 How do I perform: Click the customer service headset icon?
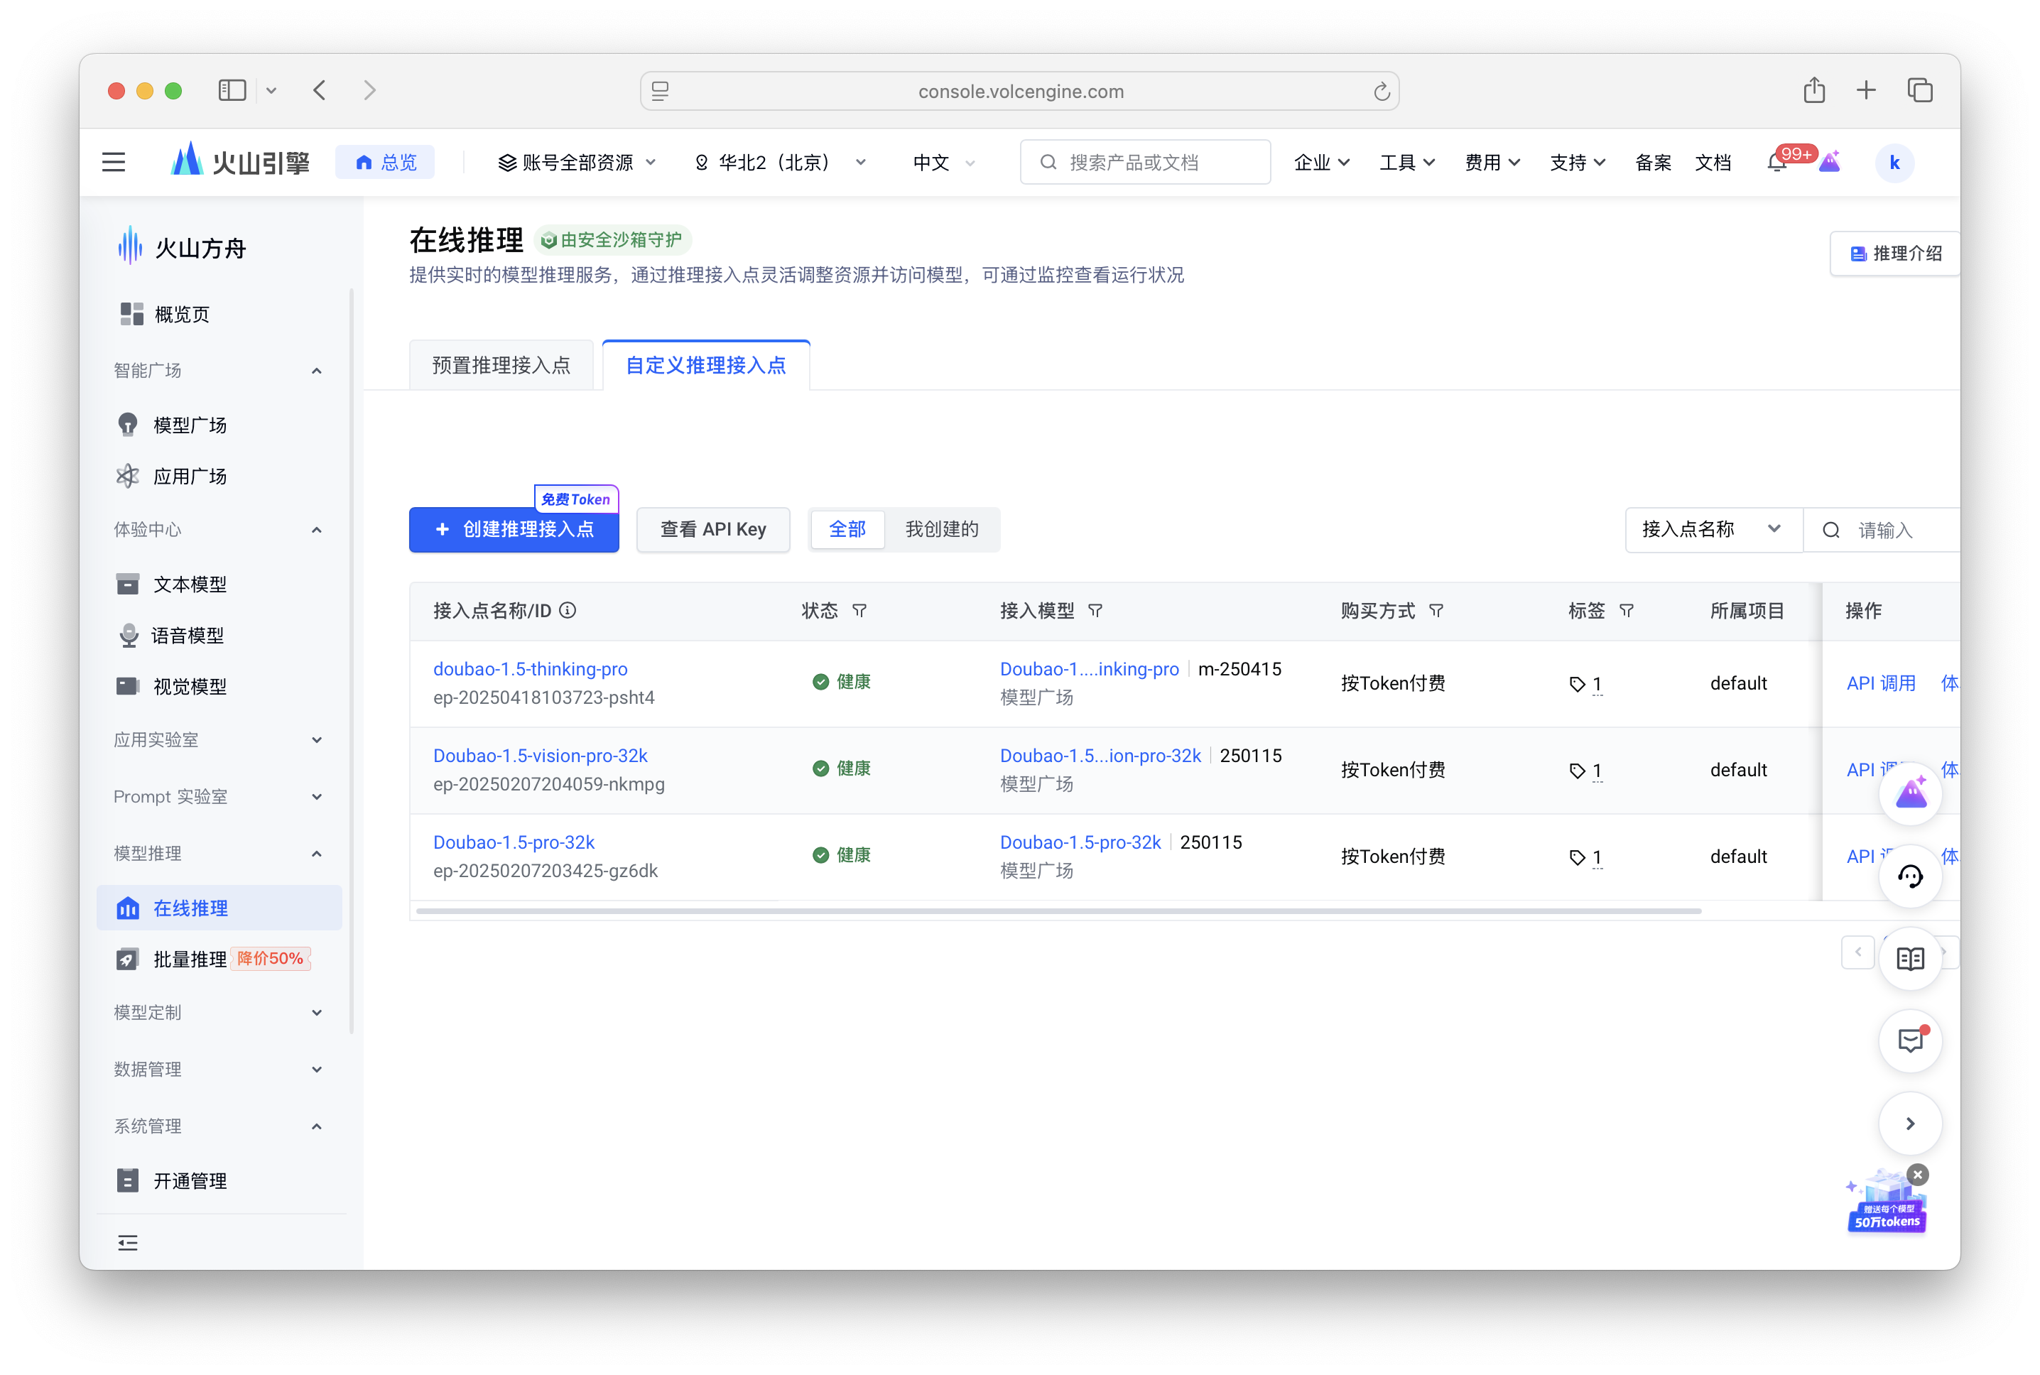1909,876
